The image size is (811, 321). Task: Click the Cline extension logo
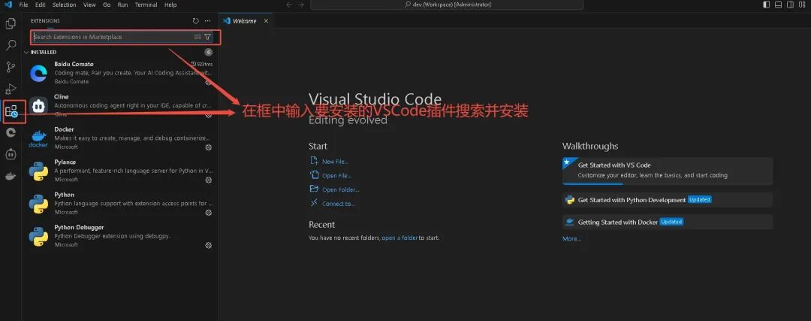[x=38, y=105]
